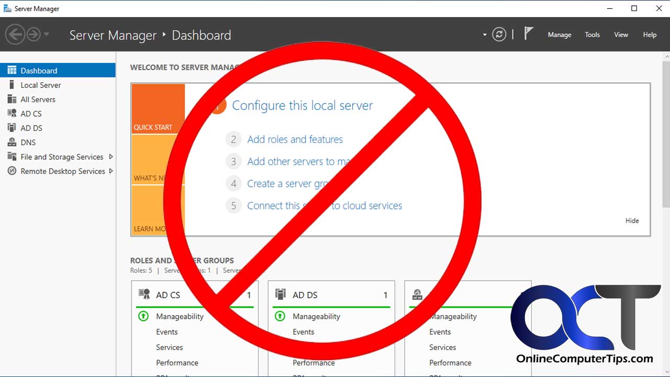Open the Manage menu
Image resolution: width=670 pixels, height=377 pixels.
(560, 35)
